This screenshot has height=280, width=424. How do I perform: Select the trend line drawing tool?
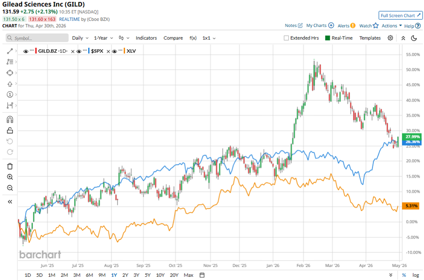10,51
